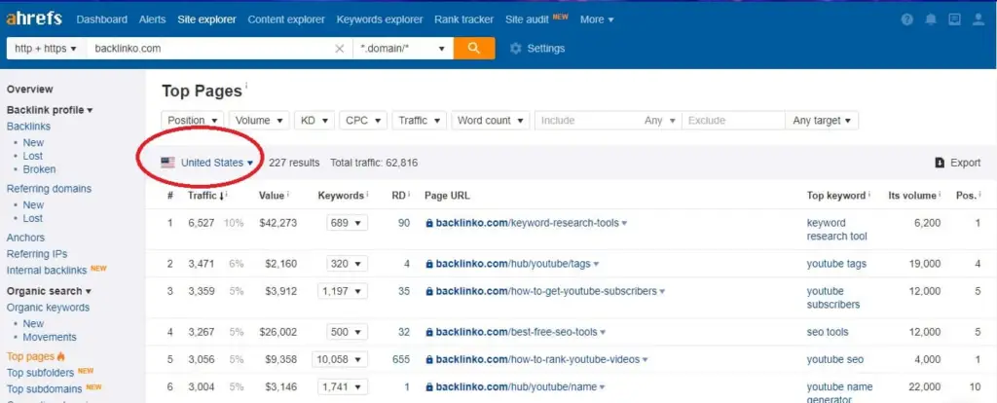Open the user account profile icon
This screenshot has width=997, height=403.
pyautogui.click(x=978, y=19)
